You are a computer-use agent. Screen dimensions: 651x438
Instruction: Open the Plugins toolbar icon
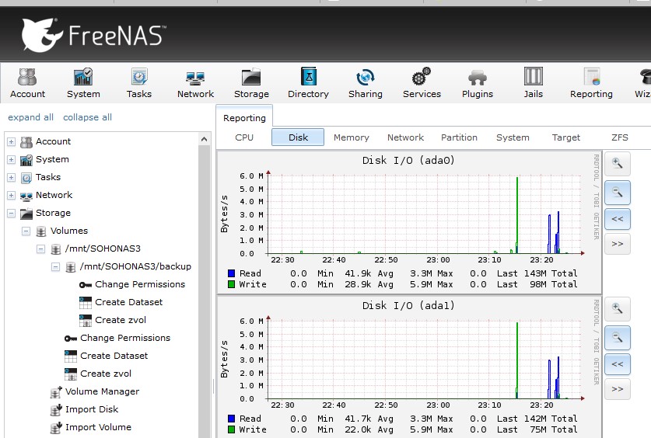pyautogui.click(x=478, y=83)
